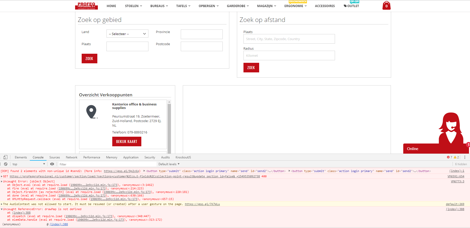Click inside the Radius Kilomet input field

289,55
